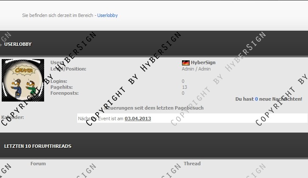Click the Forenposts count value
The height and width of the screenshot is (178, 308).
tap(183, 93)
